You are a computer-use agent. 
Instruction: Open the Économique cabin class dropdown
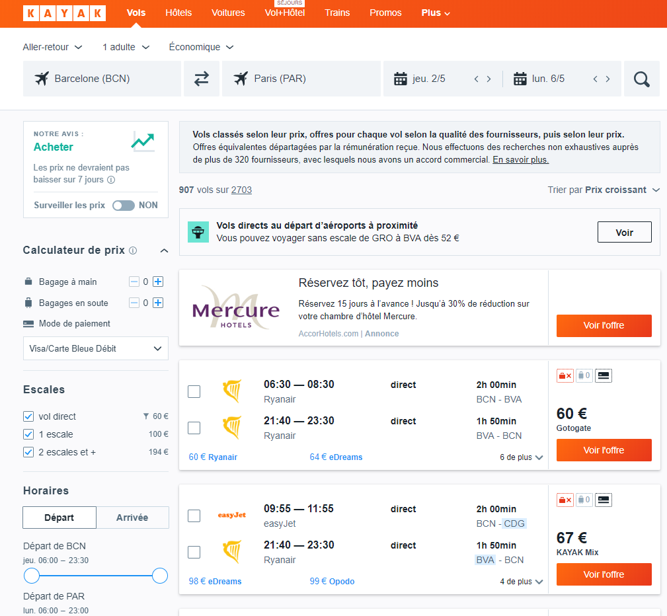coord(201,47)
